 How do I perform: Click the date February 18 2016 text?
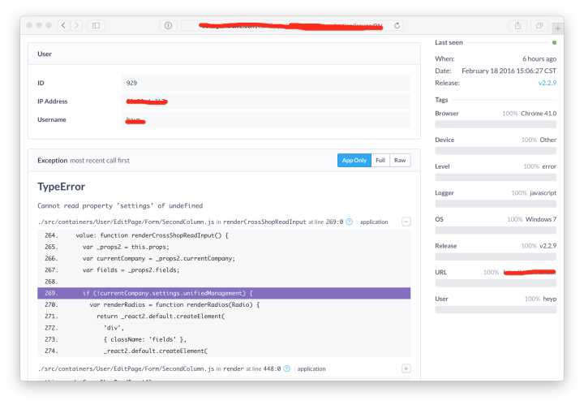click(509, 71)
